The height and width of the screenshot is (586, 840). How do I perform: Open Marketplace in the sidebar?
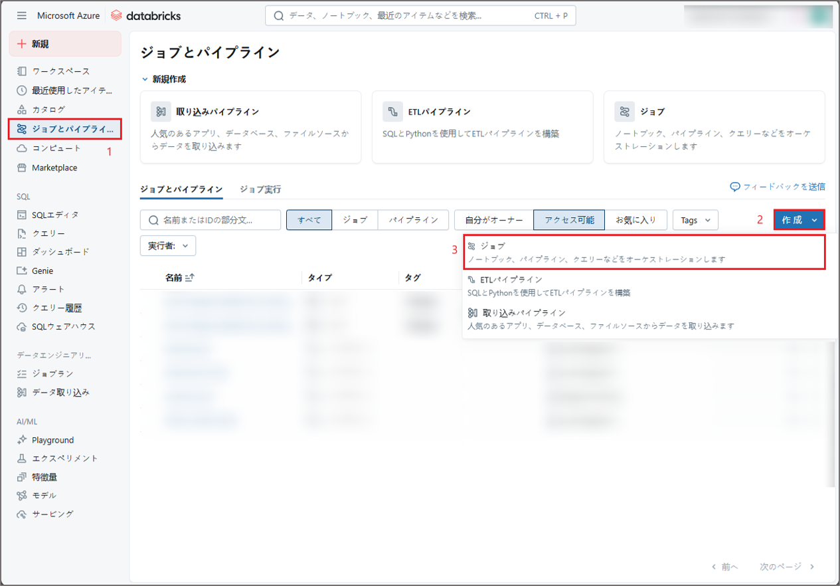[65, 168]
